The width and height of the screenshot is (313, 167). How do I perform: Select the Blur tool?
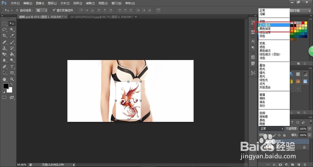(4, 60)
